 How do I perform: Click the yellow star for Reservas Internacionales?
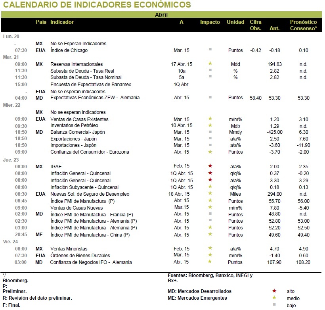tap(210, 64)
